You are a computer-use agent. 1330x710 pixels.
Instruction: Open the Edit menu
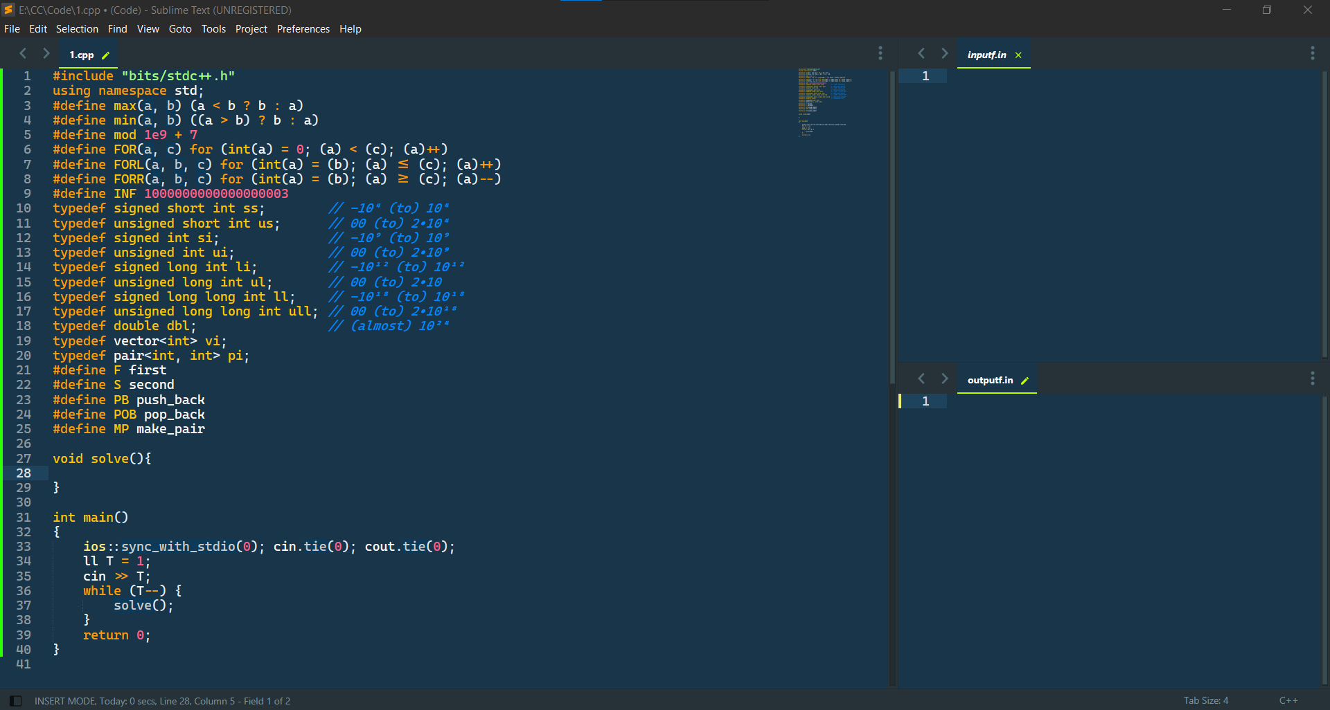click(x=38, y=29)
